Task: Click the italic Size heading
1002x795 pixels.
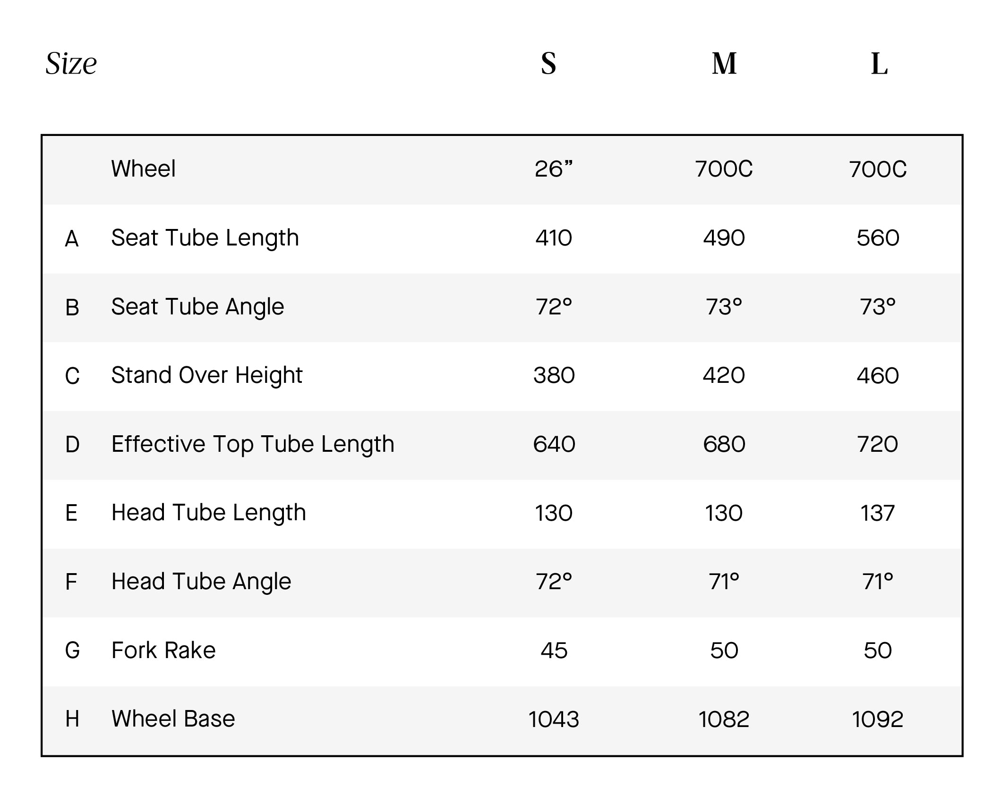Action: (71, 63)
